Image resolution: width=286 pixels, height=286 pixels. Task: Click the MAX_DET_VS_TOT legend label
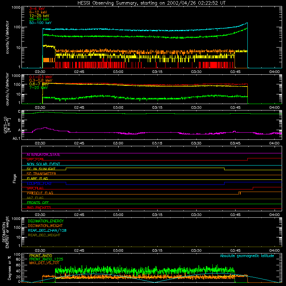click(x=44, y=263)
